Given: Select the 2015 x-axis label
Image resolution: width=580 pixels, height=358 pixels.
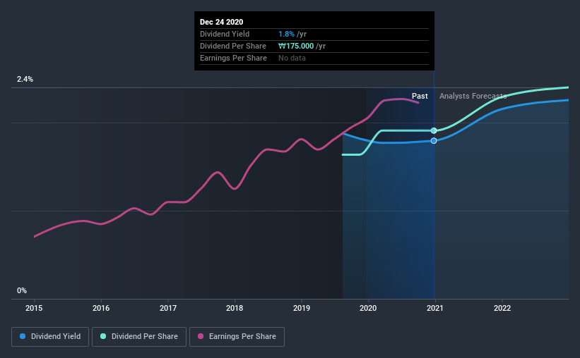Looking at the screenshot, I should (x=34, y=308).
